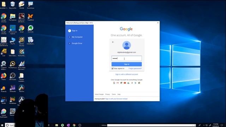The image size is (226, 127).
Task: Open the Kindle desktop shortcut
Action: (4, 100)
